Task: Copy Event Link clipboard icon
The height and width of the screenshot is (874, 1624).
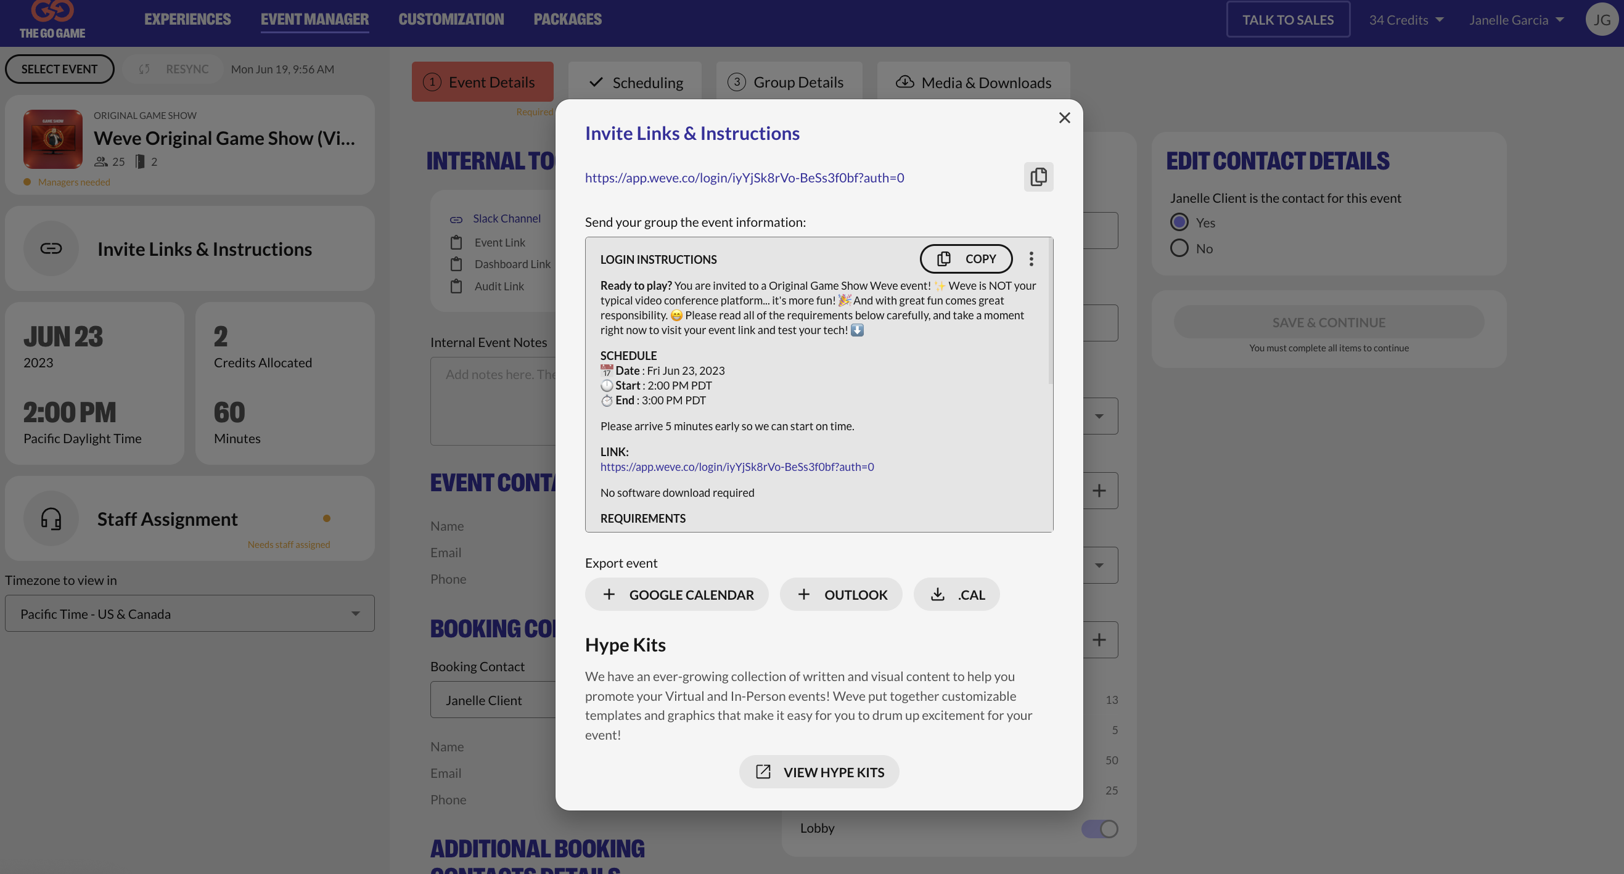Action: coord(456,243)
